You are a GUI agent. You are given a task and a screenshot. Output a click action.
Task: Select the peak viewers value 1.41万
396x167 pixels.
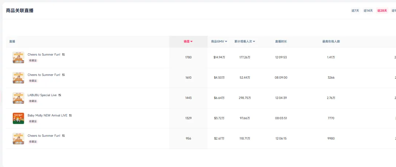[331, 57]
